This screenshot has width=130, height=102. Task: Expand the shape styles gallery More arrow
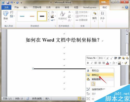click(x=49, y=20)
